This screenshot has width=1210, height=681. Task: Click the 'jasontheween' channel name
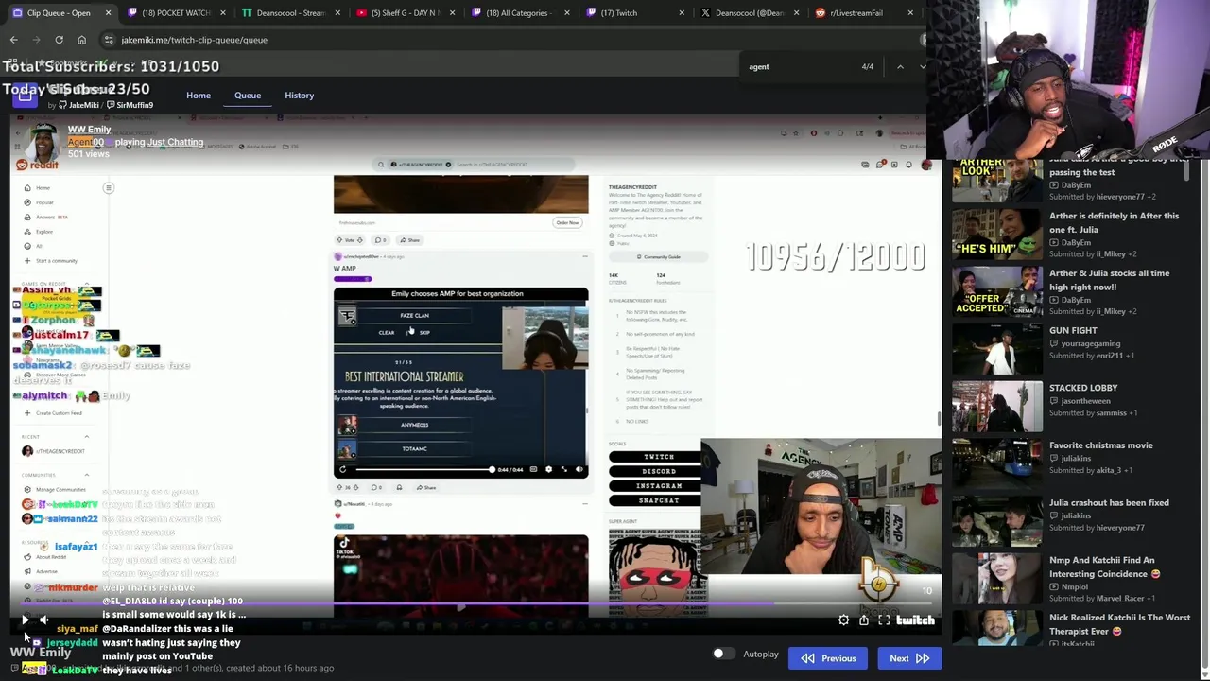click(1085, 401)
